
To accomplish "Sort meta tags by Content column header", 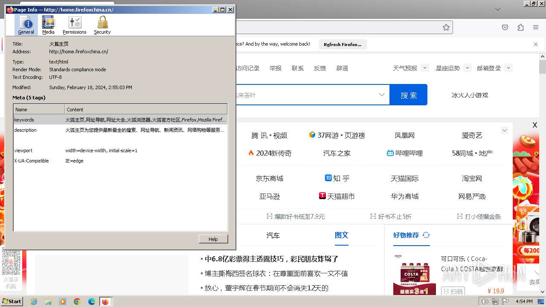I will pos(146,110).
